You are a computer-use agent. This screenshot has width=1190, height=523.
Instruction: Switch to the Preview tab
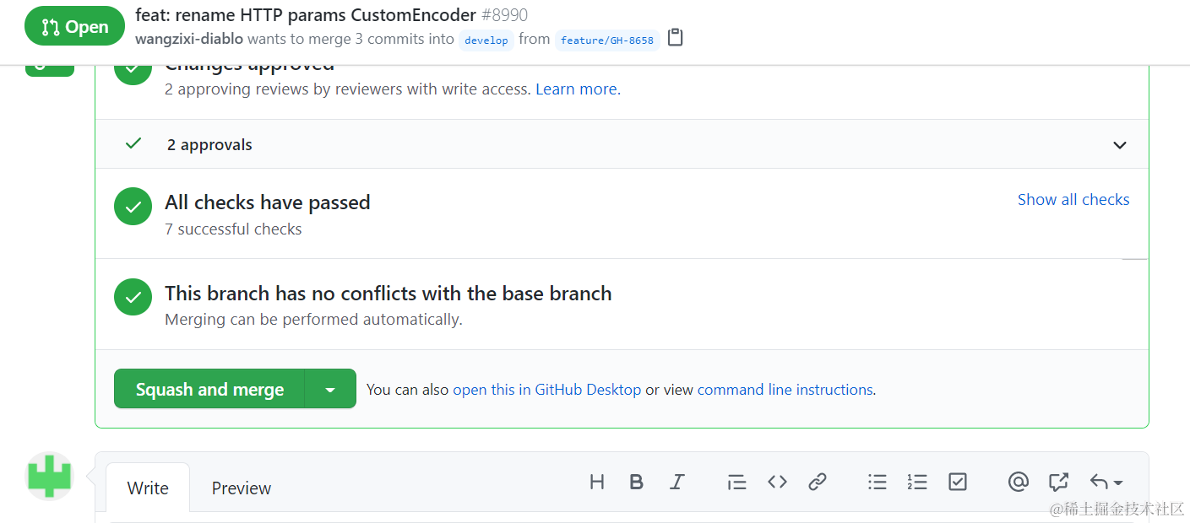[242, 488]
